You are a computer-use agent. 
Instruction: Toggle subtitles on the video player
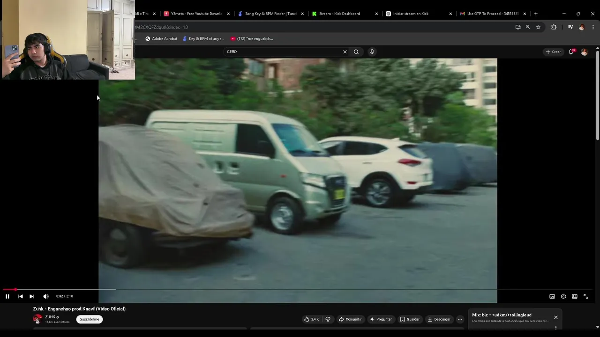(552, 296)
